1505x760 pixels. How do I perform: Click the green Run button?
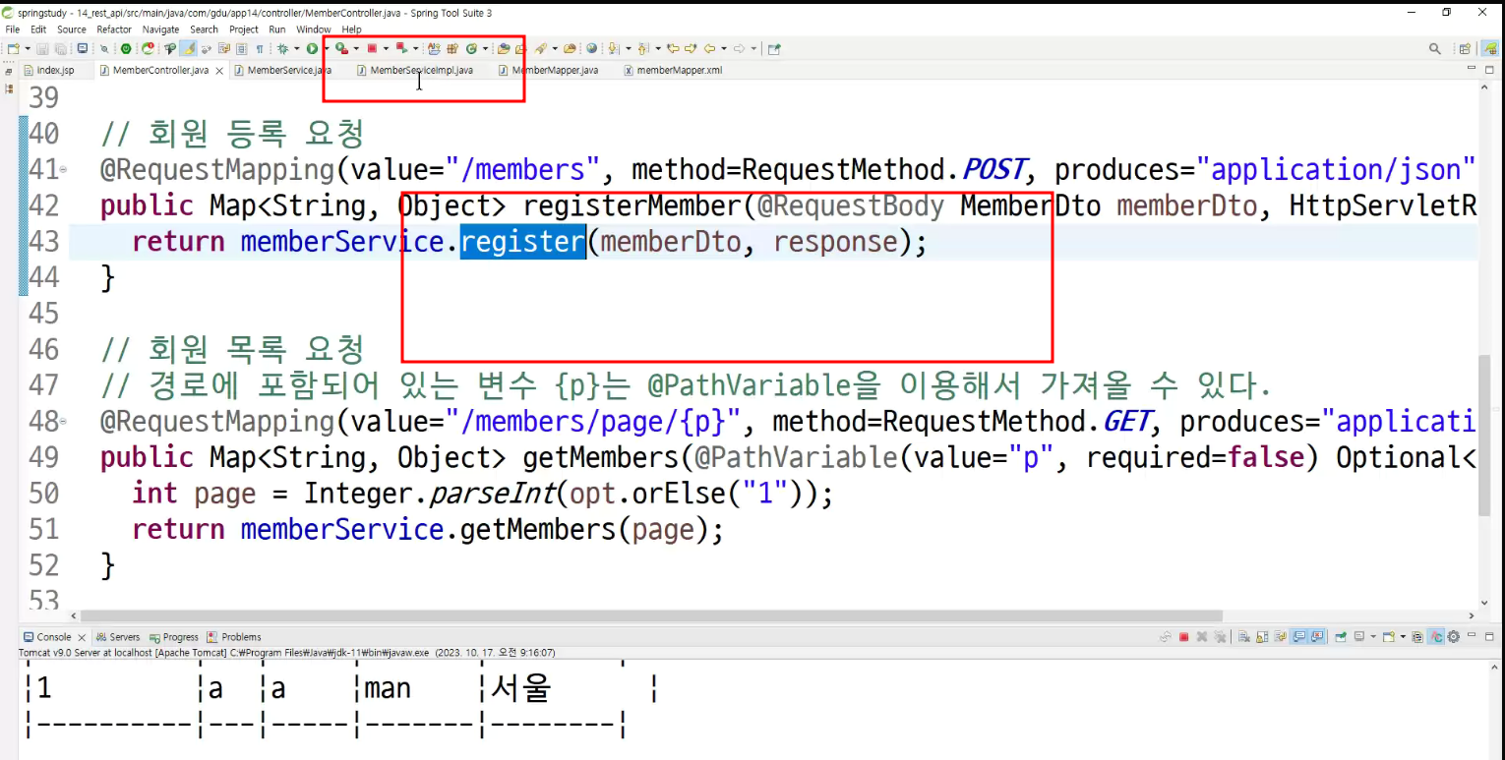312,48
